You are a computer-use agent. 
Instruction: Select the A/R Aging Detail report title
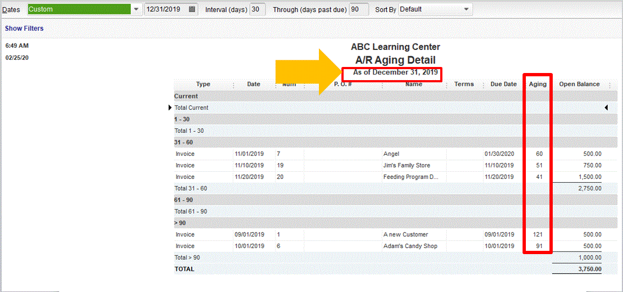tap(395, 60)
